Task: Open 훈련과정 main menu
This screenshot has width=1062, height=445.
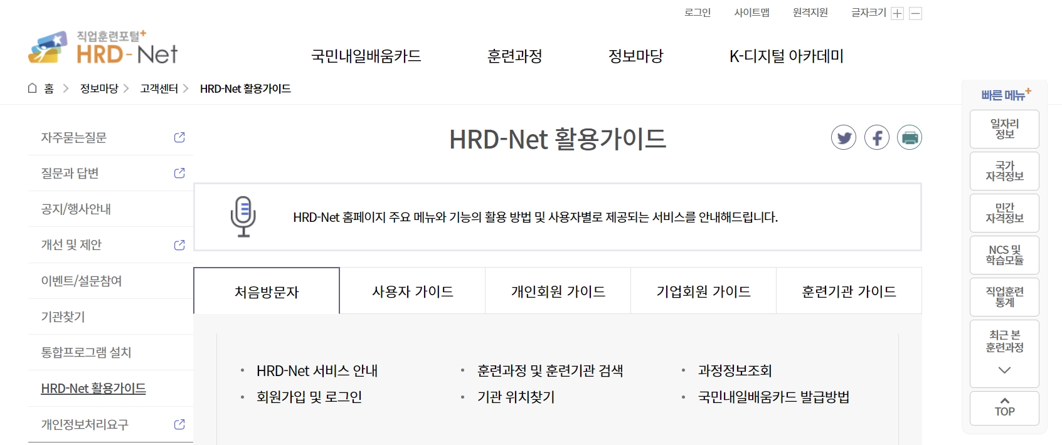Action: coord(515,56)
